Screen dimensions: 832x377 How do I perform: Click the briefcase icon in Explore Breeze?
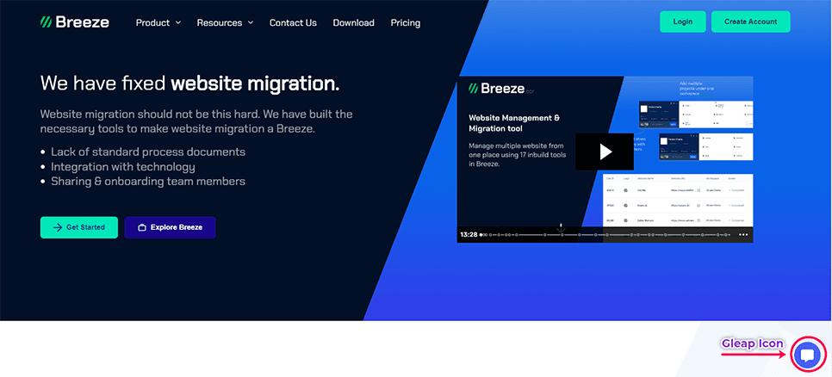pos(142,227)
